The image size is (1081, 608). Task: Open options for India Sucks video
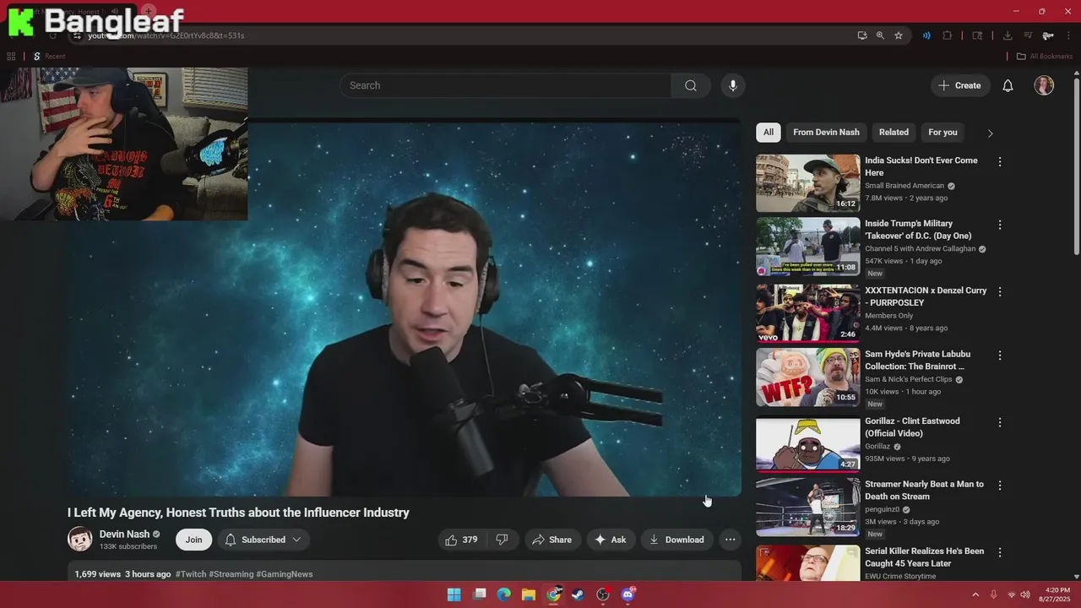click(1000, 161)
